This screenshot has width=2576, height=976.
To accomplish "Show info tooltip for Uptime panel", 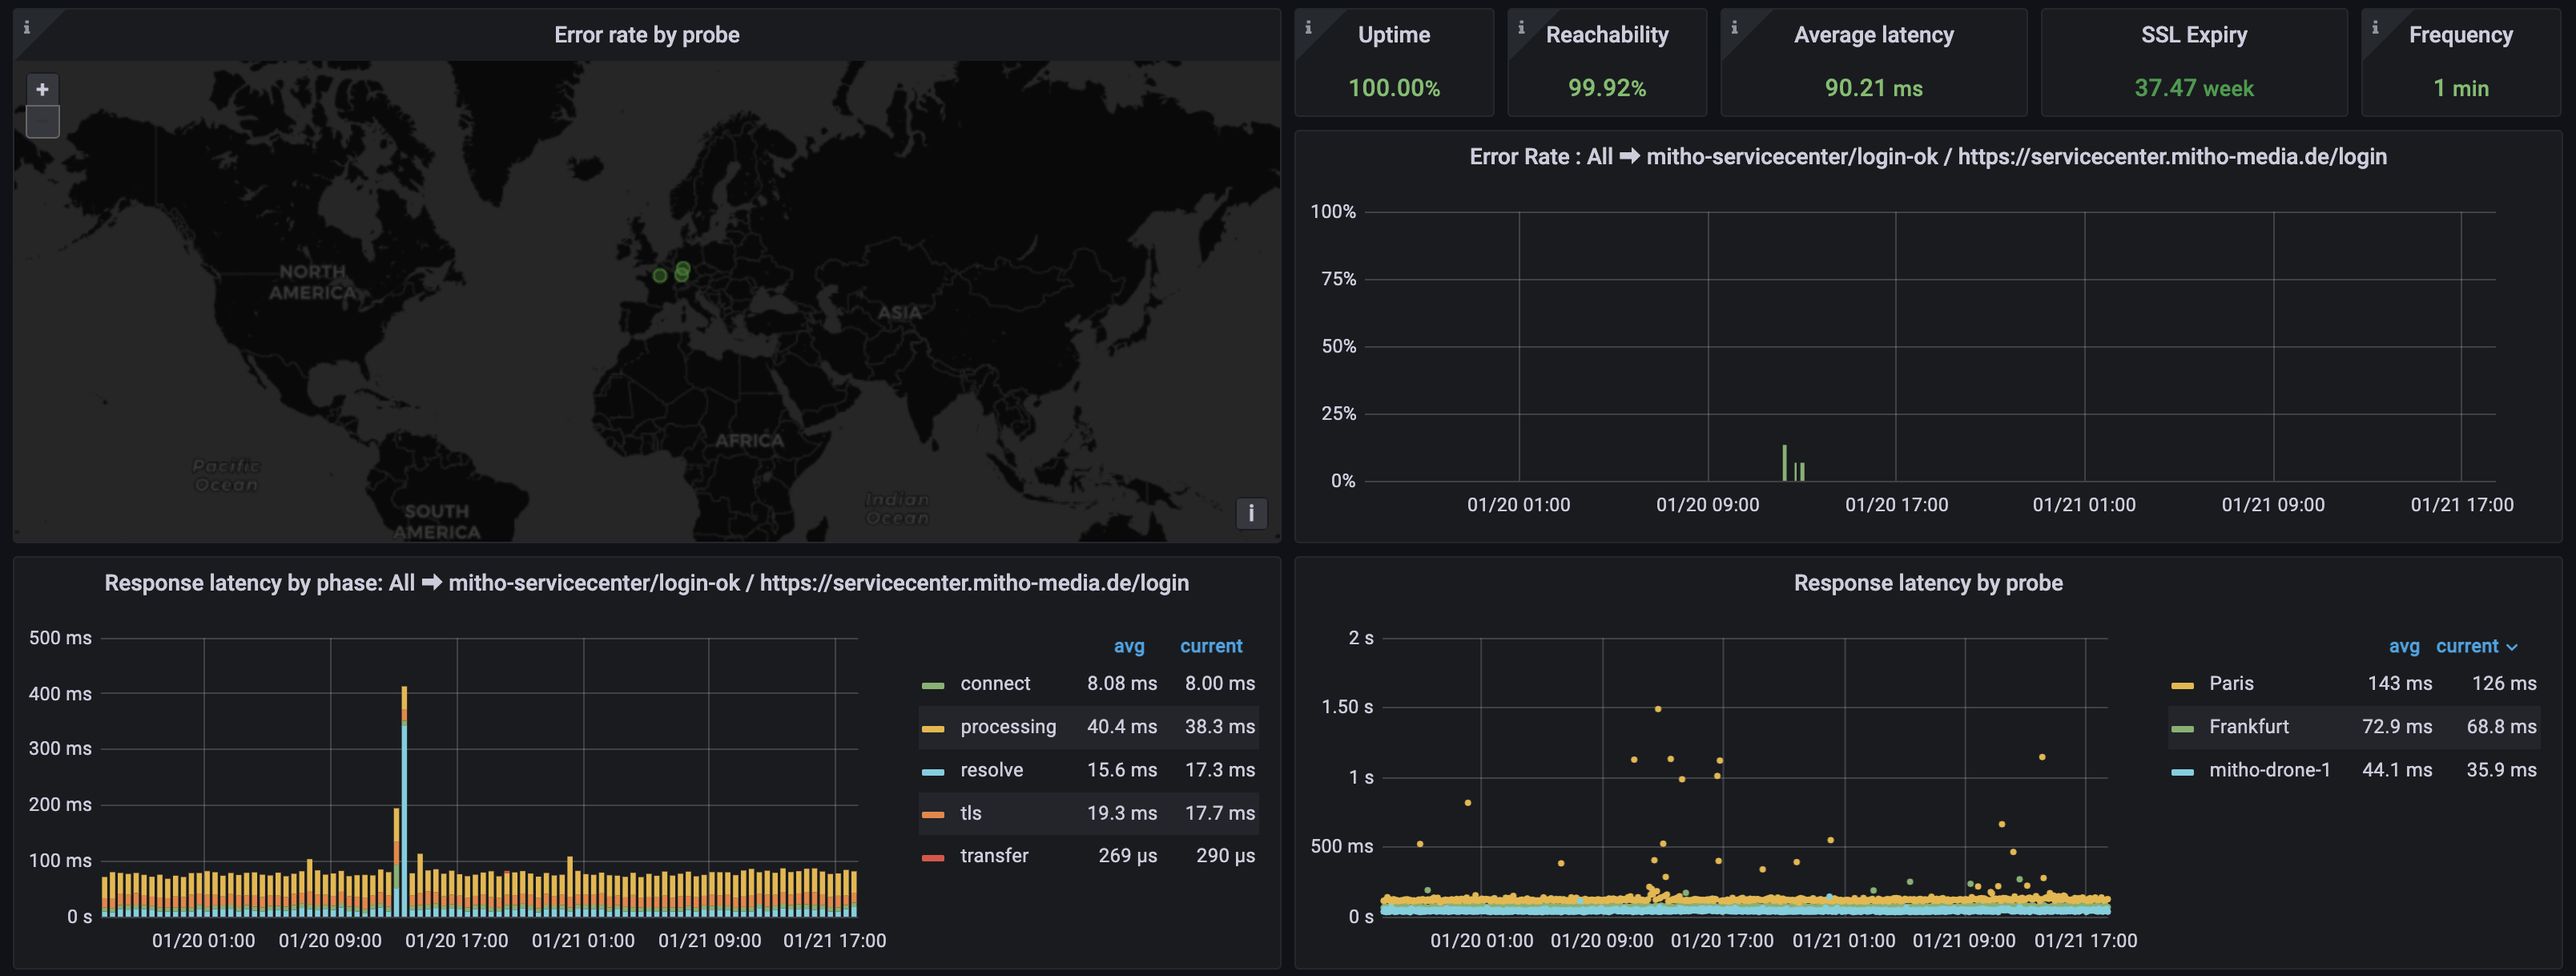I will (1308, 27).
